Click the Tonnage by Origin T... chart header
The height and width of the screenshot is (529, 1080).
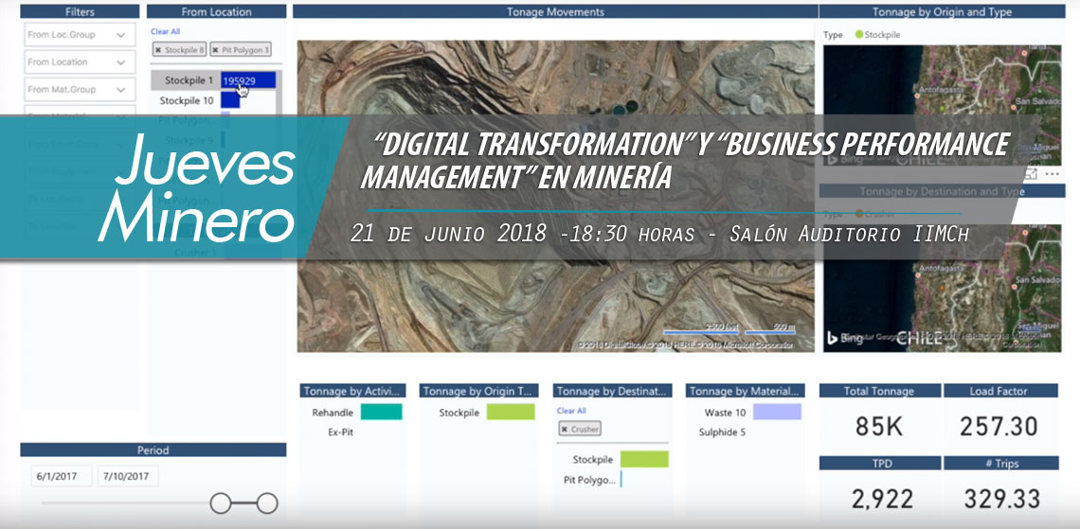[478, 391]
